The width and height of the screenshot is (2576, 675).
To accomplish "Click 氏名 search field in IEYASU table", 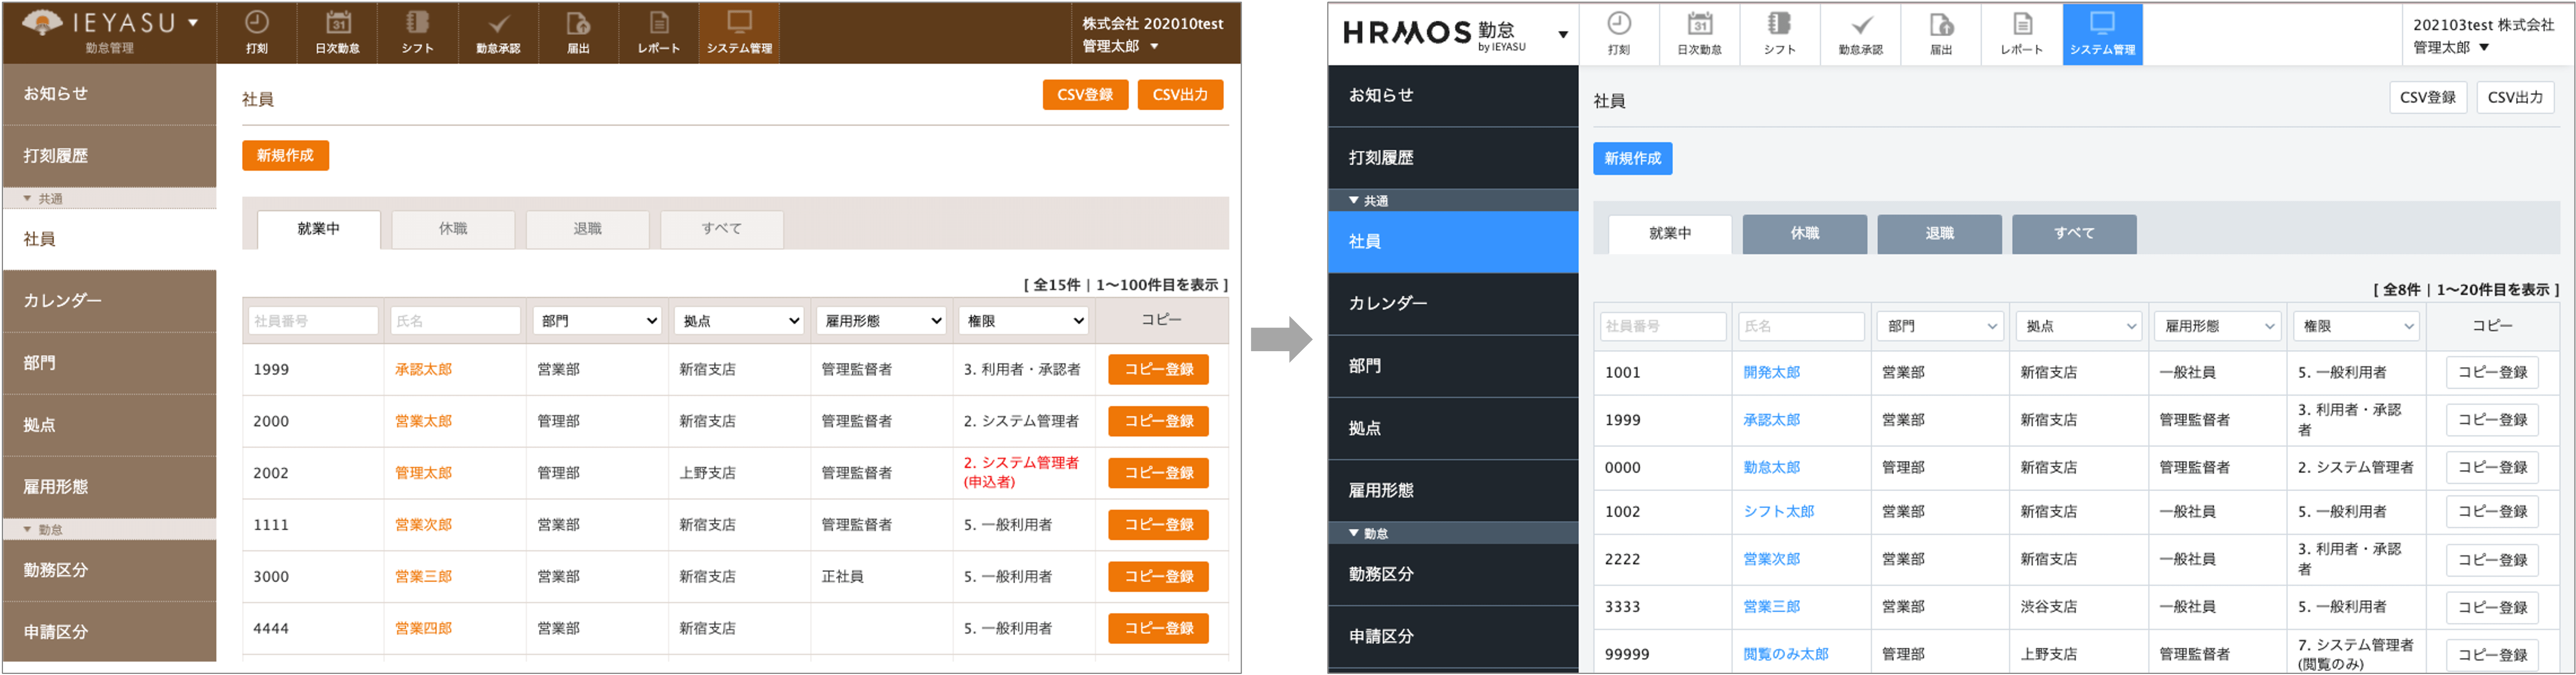I will [455, 320].
